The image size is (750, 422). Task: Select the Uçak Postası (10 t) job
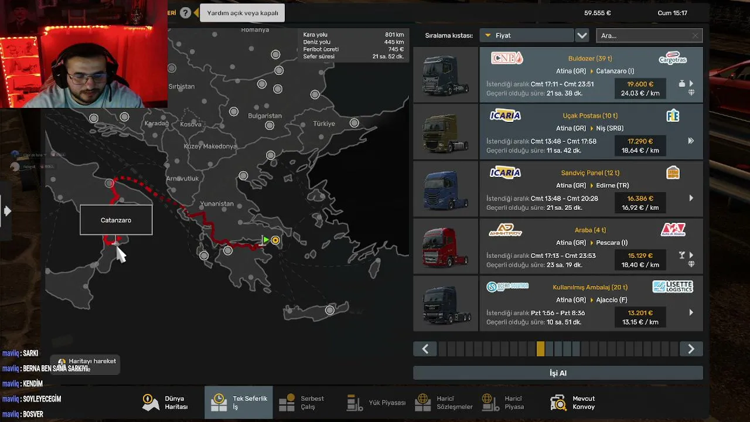tap(591, 132)
